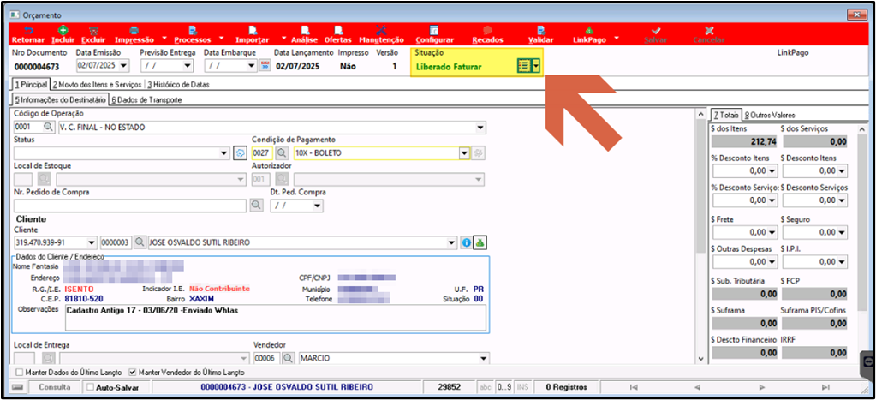The width and height of the screenshot is (876, 400).
Task: Click the search icon for Condição de Pagamento
Action: coord(282,153)
